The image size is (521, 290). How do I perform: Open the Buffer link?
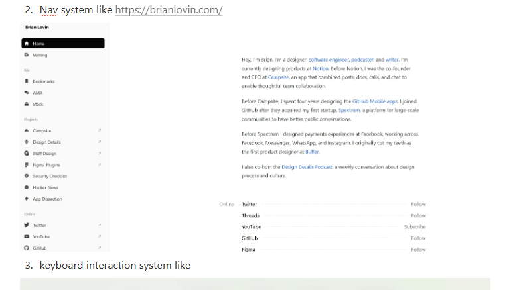312,152
